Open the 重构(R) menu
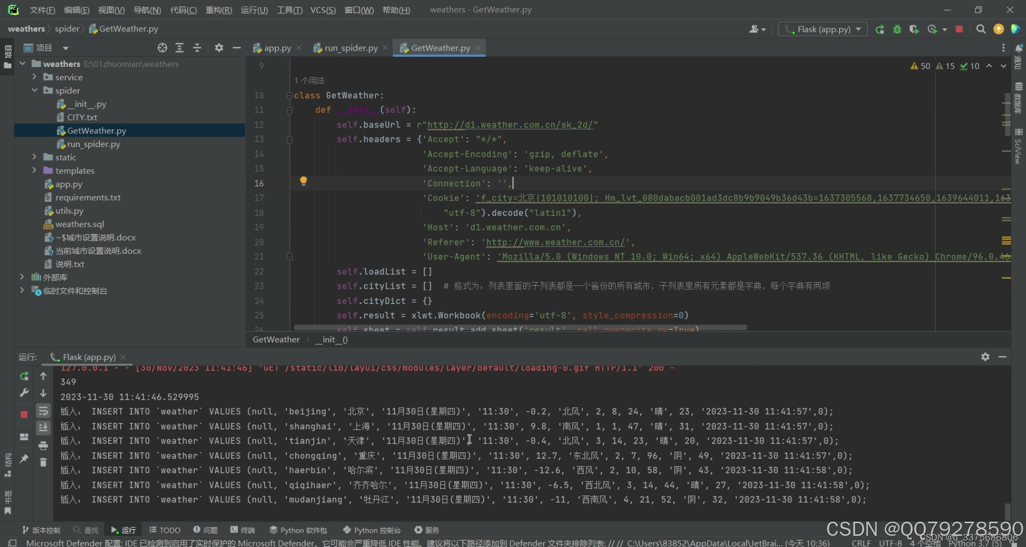This screenshot has width=1026, height=547. (218, 10)
